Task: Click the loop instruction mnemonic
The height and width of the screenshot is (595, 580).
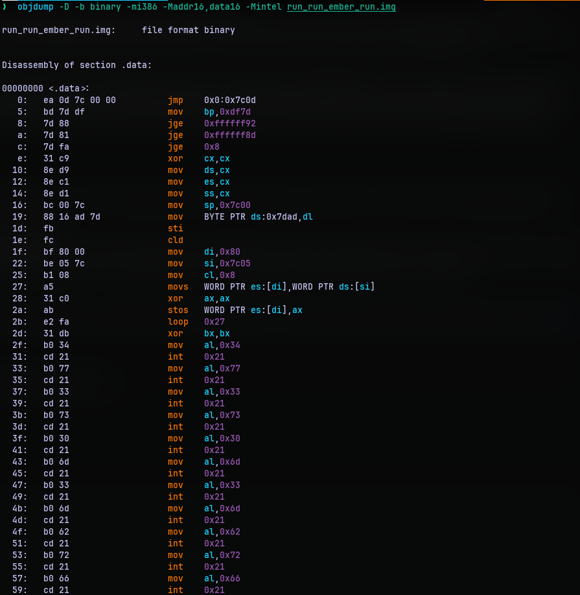Action: [x=178, y=321]
